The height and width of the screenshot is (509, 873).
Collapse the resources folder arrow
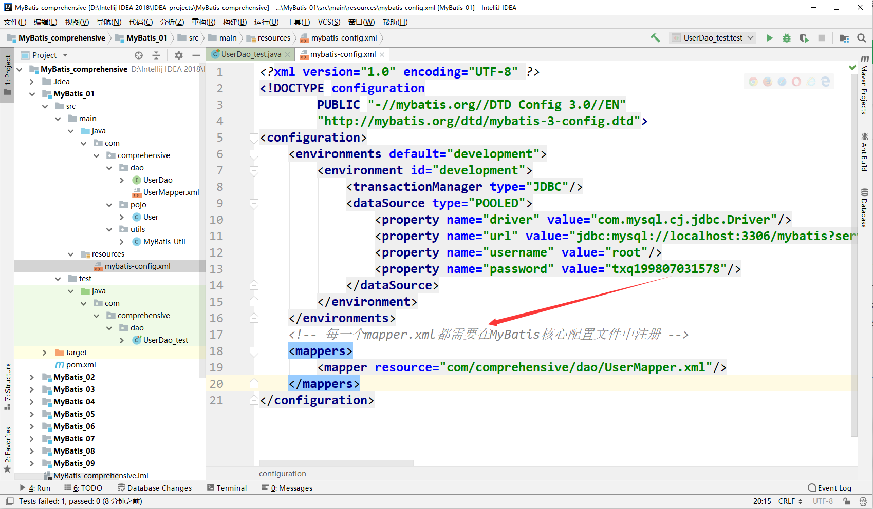click(70, 254)
